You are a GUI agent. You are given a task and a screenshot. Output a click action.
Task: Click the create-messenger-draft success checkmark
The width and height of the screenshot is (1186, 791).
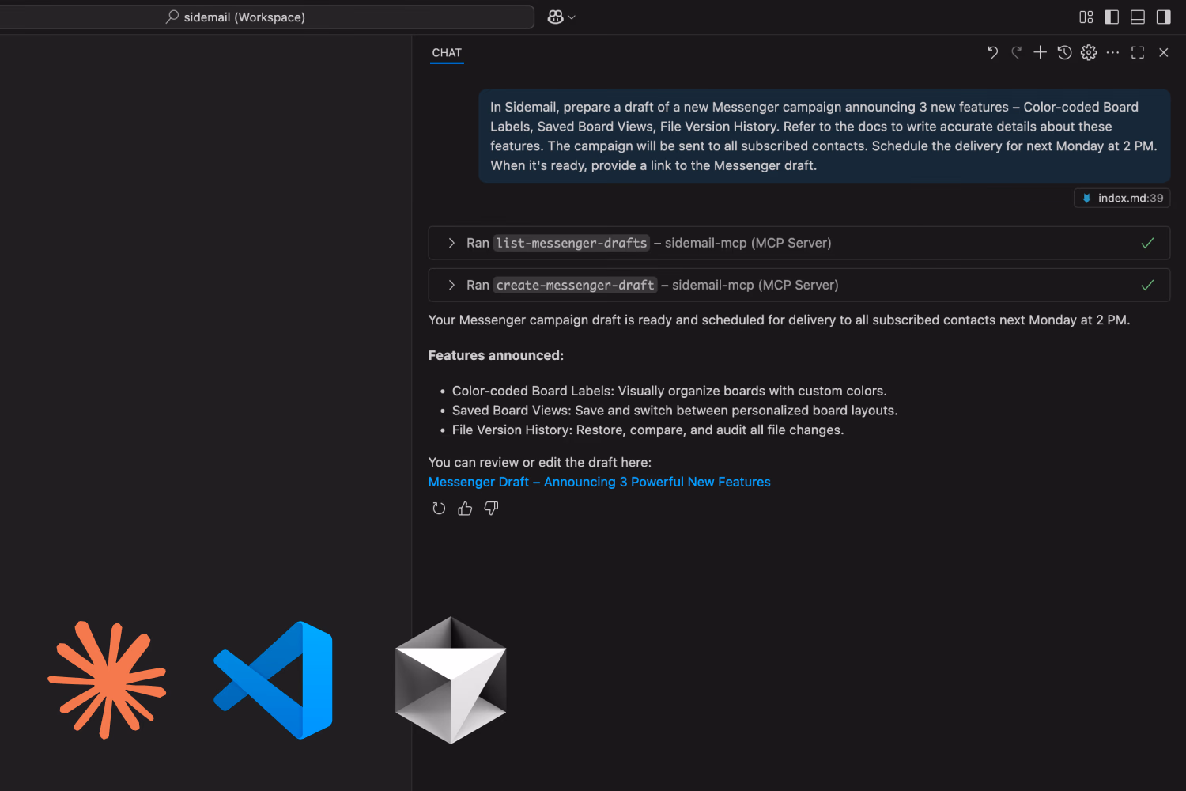1147,285
